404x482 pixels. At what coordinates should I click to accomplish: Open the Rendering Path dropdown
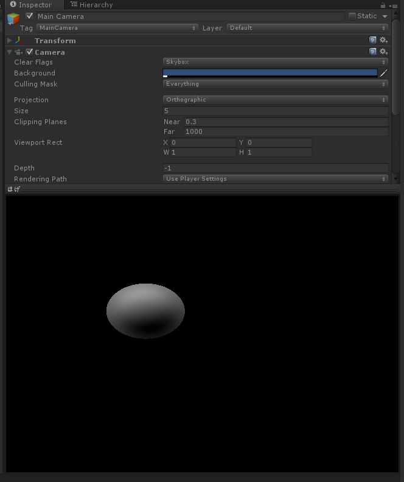pyautogui.click(x=275, y=179)
